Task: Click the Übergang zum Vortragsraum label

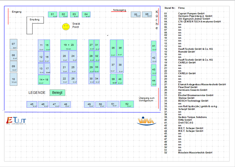Action: pyautogui.click(x=147, y=99)
